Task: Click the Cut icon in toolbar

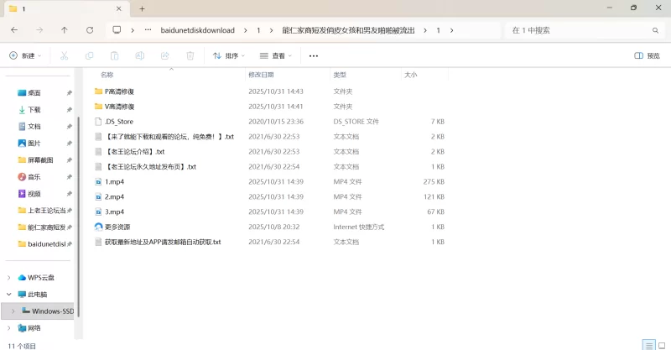Action: pyautogui.click(x=64, y=56)
